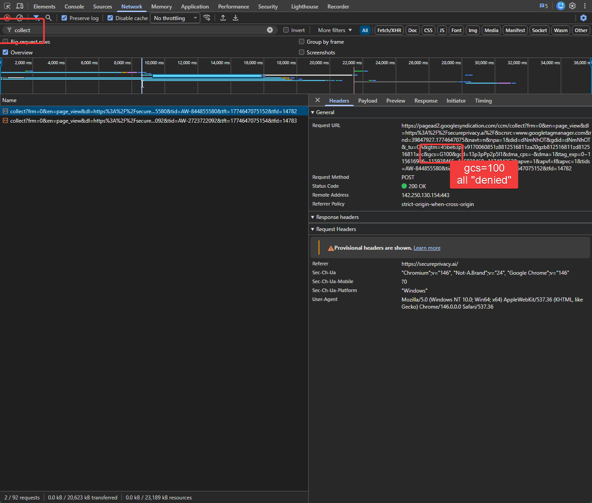The width and height of the screenshot is (592, 503).
Task: Uncheck the Preserve log checkbox
Action: pyautogui.click(x=64, y=18)
